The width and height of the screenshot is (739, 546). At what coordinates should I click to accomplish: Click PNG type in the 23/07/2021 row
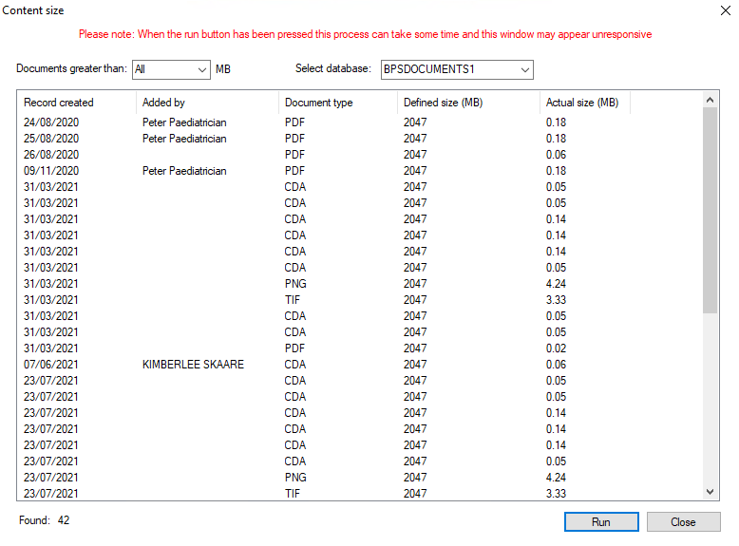[295, 478]
